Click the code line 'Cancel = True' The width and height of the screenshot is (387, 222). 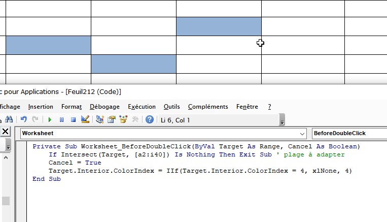point(67,163)
